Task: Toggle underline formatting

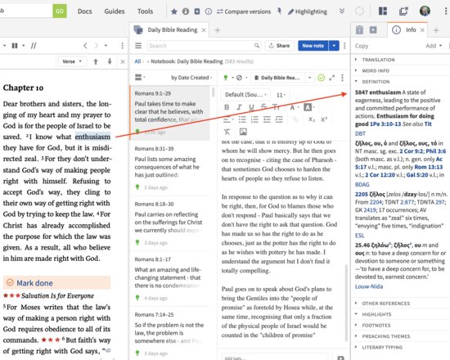Action: (251, 107)
